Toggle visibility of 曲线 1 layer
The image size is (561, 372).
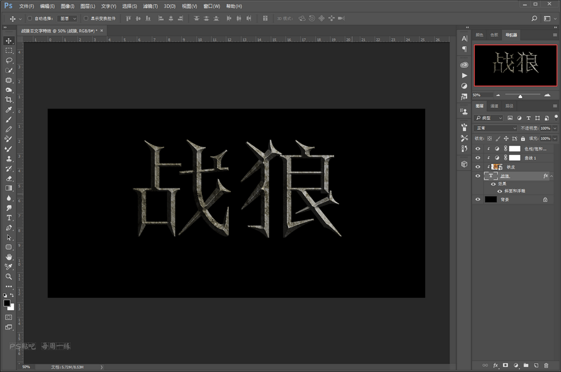[x=478, y=158]
